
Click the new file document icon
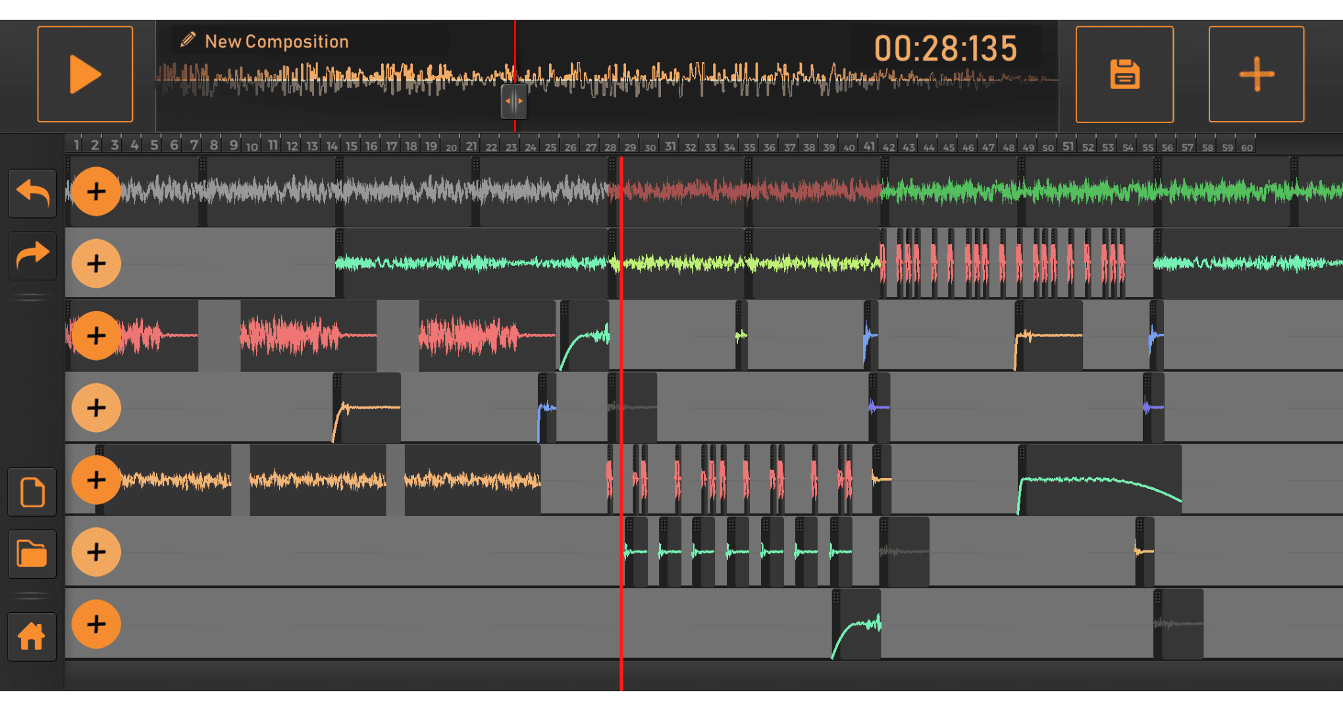(x=32, y=492)
